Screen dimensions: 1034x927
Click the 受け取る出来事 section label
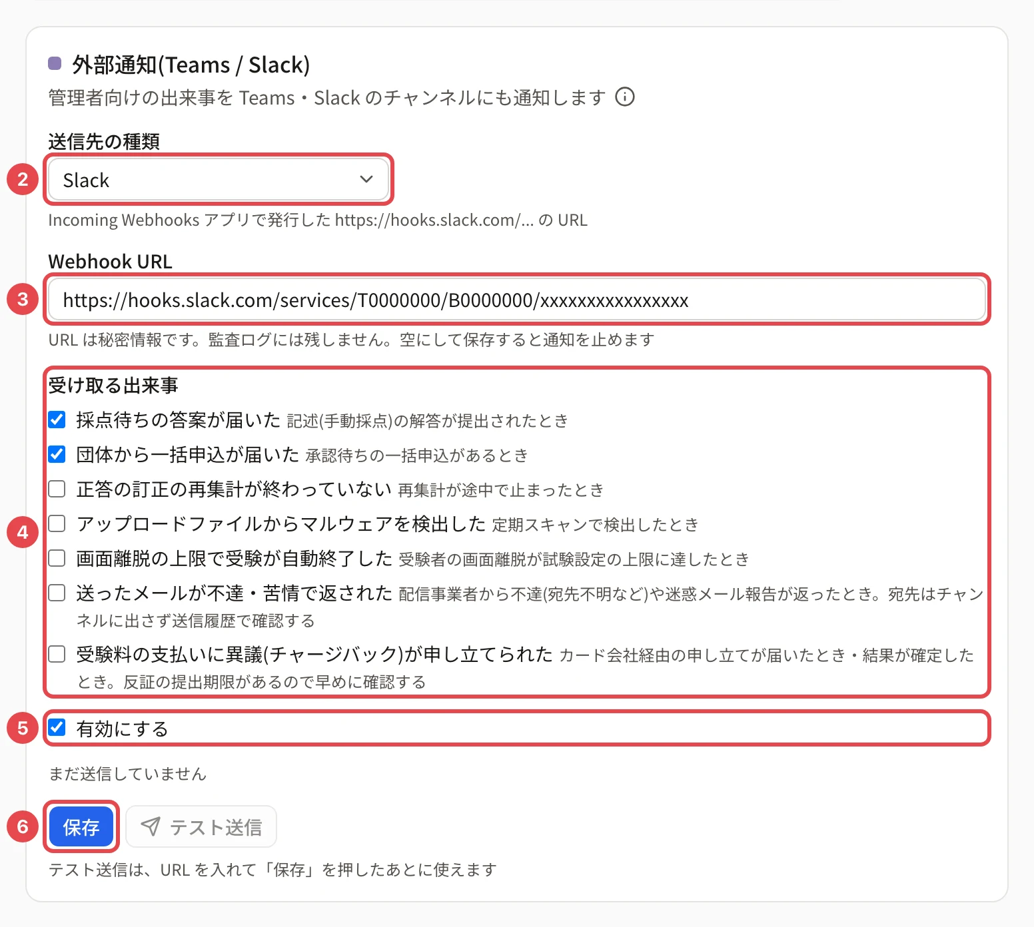tap(113, 386)
